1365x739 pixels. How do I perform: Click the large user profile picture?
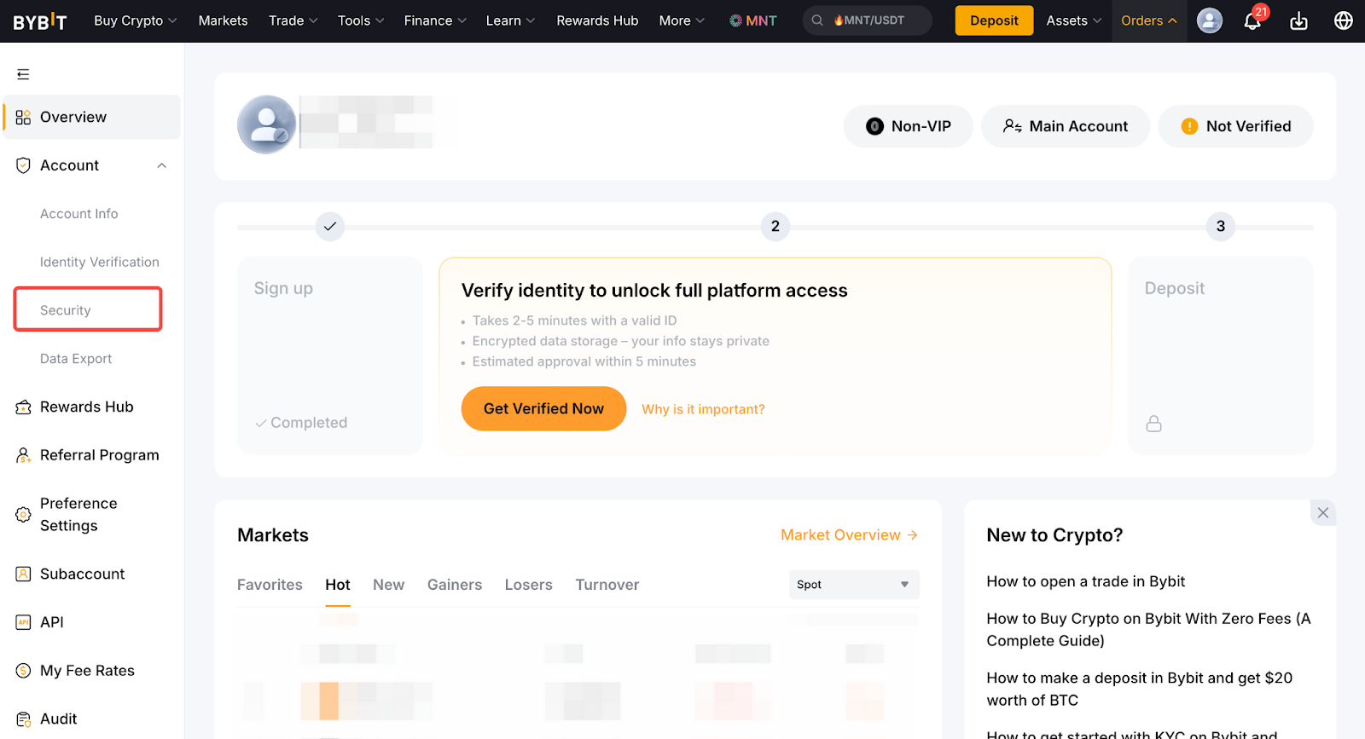pyautogui.click(x=267, y=125)
